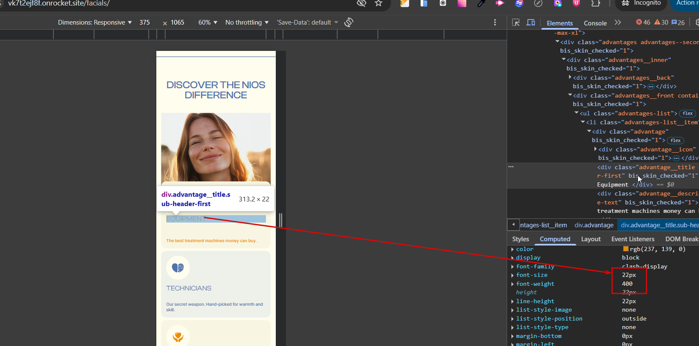
Task: Select the Computed pane tab
Action: (x=555, y=239)
